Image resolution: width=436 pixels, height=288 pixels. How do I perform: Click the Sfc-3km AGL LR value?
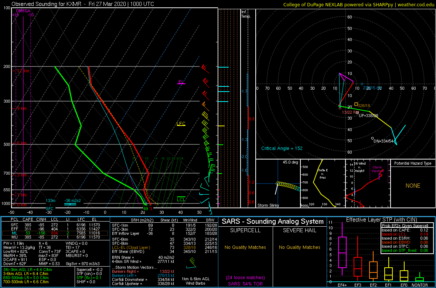tap(28, 270)
